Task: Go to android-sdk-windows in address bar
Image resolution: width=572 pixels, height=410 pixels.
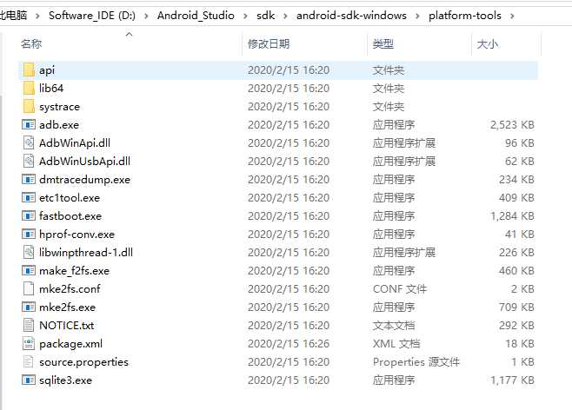Action: 351,16
